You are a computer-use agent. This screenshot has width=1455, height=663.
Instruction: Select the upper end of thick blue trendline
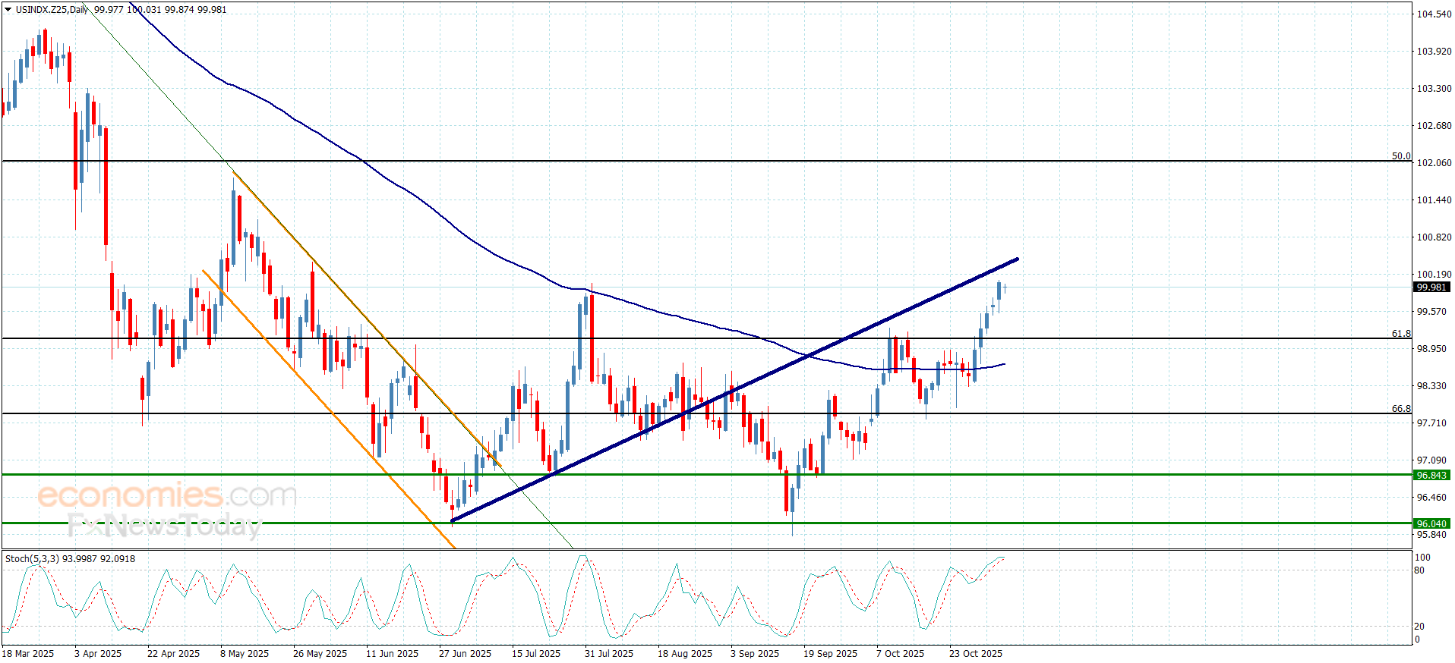[1016, 259]
